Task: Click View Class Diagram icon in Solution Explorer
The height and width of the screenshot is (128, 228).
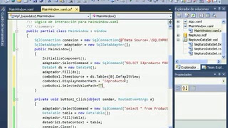Action: pos(214,15)
